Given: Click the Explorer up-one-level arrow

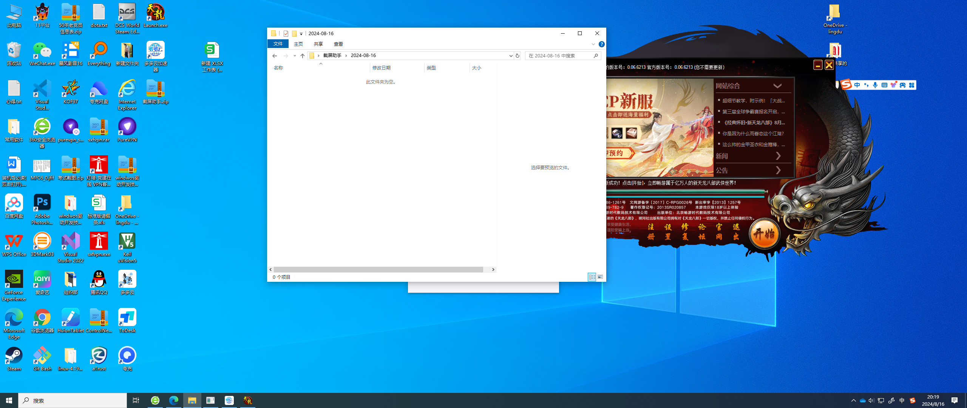Looking at the screenshot, I should tap(302, 56).
